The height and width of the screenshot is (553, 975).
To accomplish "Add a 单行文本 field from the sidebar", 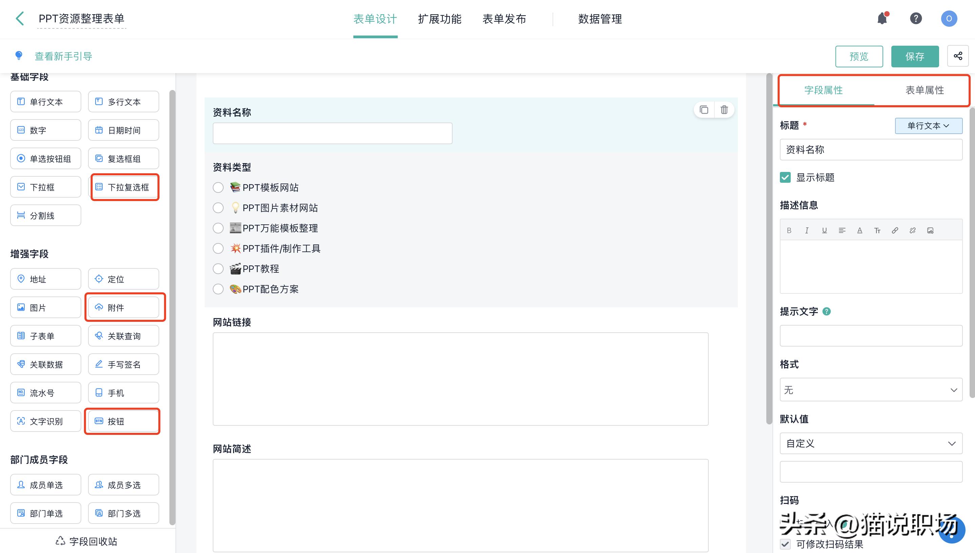I will click(45, 102).
